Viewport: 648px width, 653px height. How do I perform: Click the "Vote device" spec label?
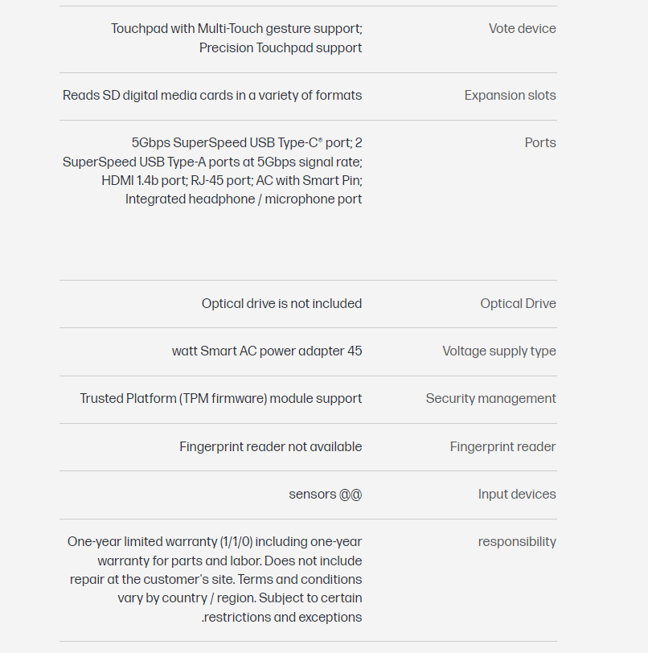click(522, 29)
